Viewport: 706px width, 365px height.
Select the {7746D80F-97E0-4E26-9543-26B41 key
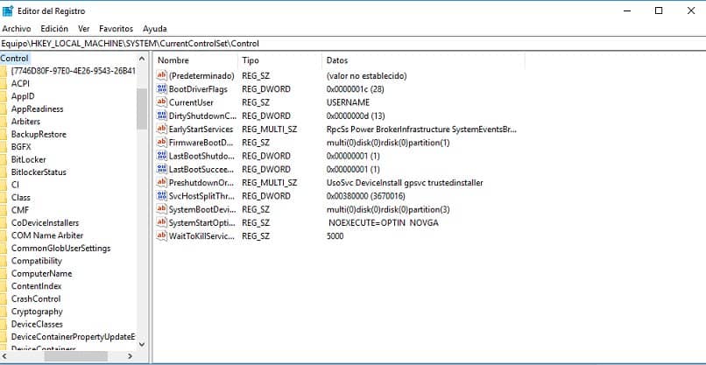coord(74,71)
